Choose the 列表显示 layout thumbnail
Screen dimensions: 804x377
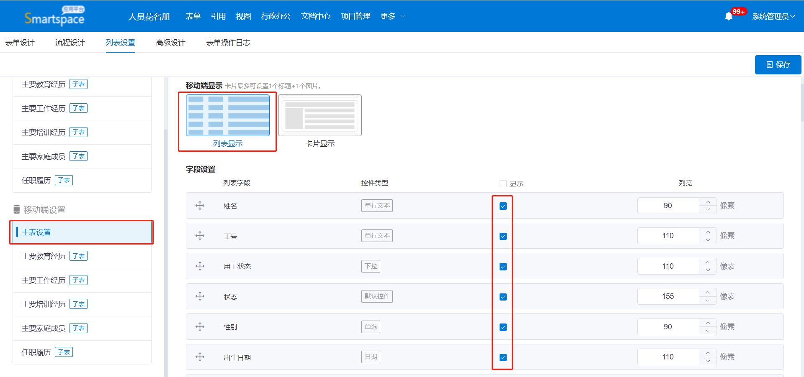228,115
